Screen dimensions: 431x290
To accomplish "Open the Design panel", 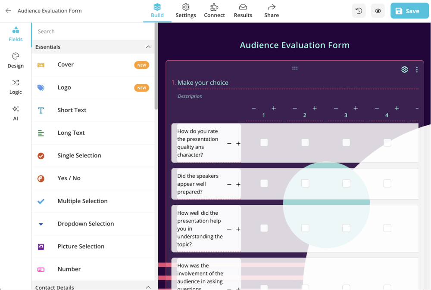I will click(15, 60).
